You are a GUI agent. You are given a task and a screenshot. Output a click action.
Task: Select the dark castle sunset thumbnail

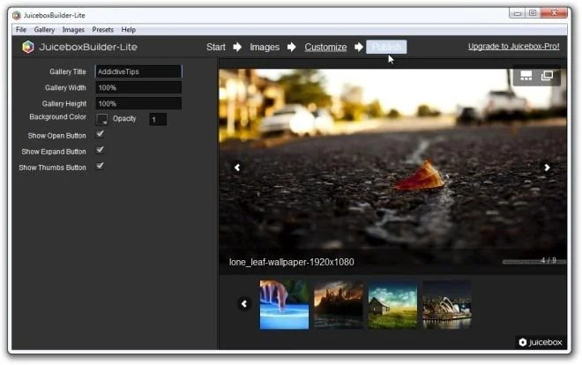[339, 304]
